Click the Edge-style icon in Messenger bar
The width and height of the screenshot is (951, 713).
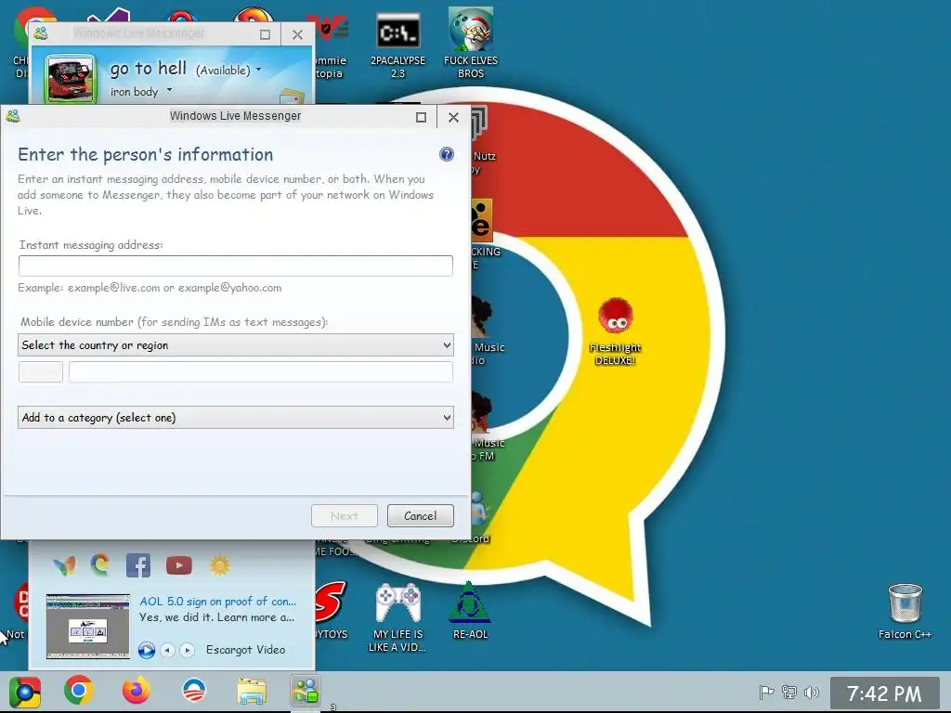(100, 565)
